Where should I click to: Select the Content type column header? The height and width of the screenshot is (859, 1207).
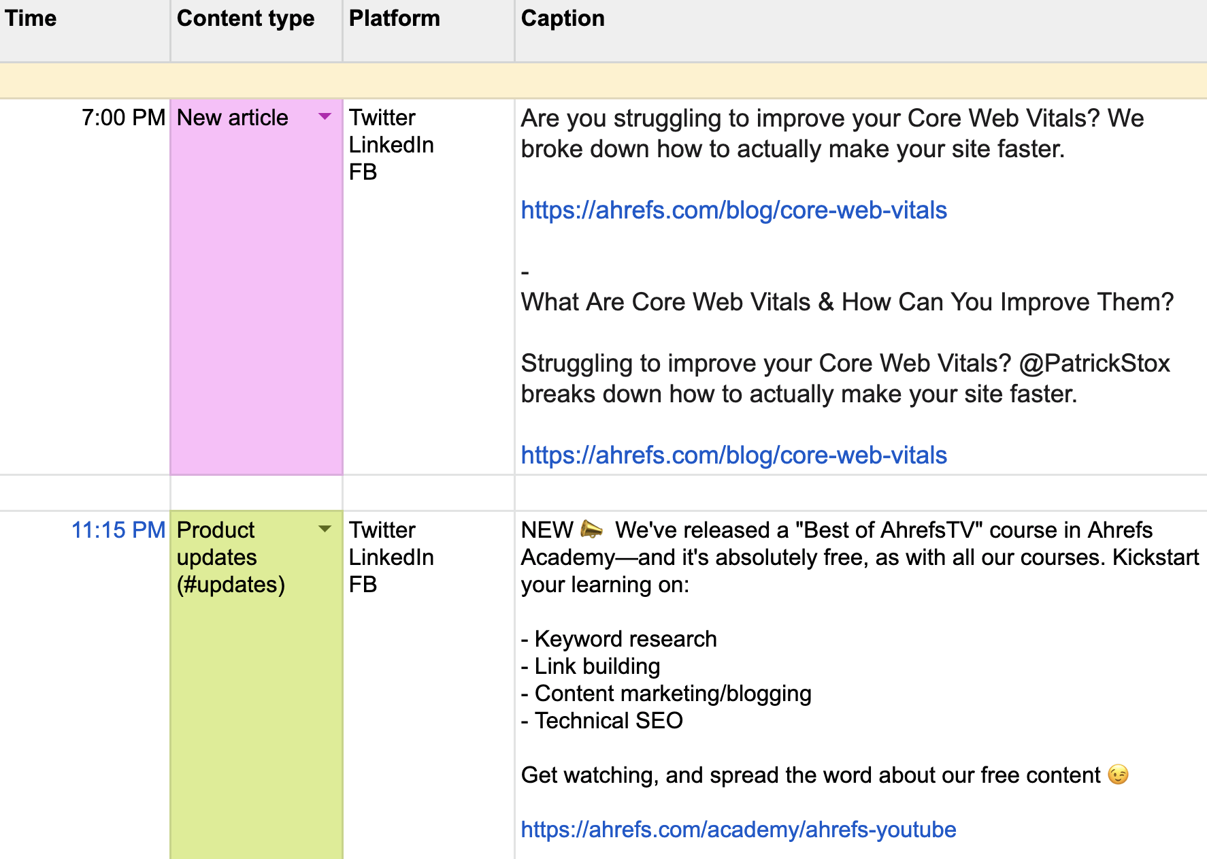click(x=245, y=19)
